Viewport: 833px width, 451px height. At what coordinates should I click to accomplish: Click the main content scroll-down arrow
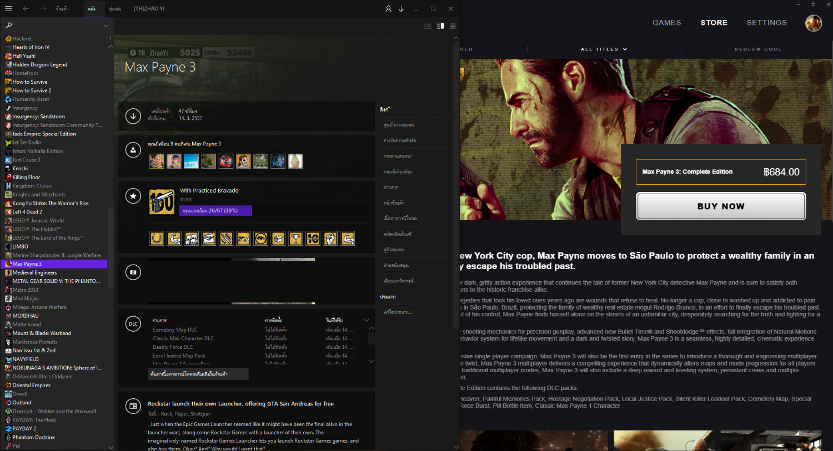point(456,447)
